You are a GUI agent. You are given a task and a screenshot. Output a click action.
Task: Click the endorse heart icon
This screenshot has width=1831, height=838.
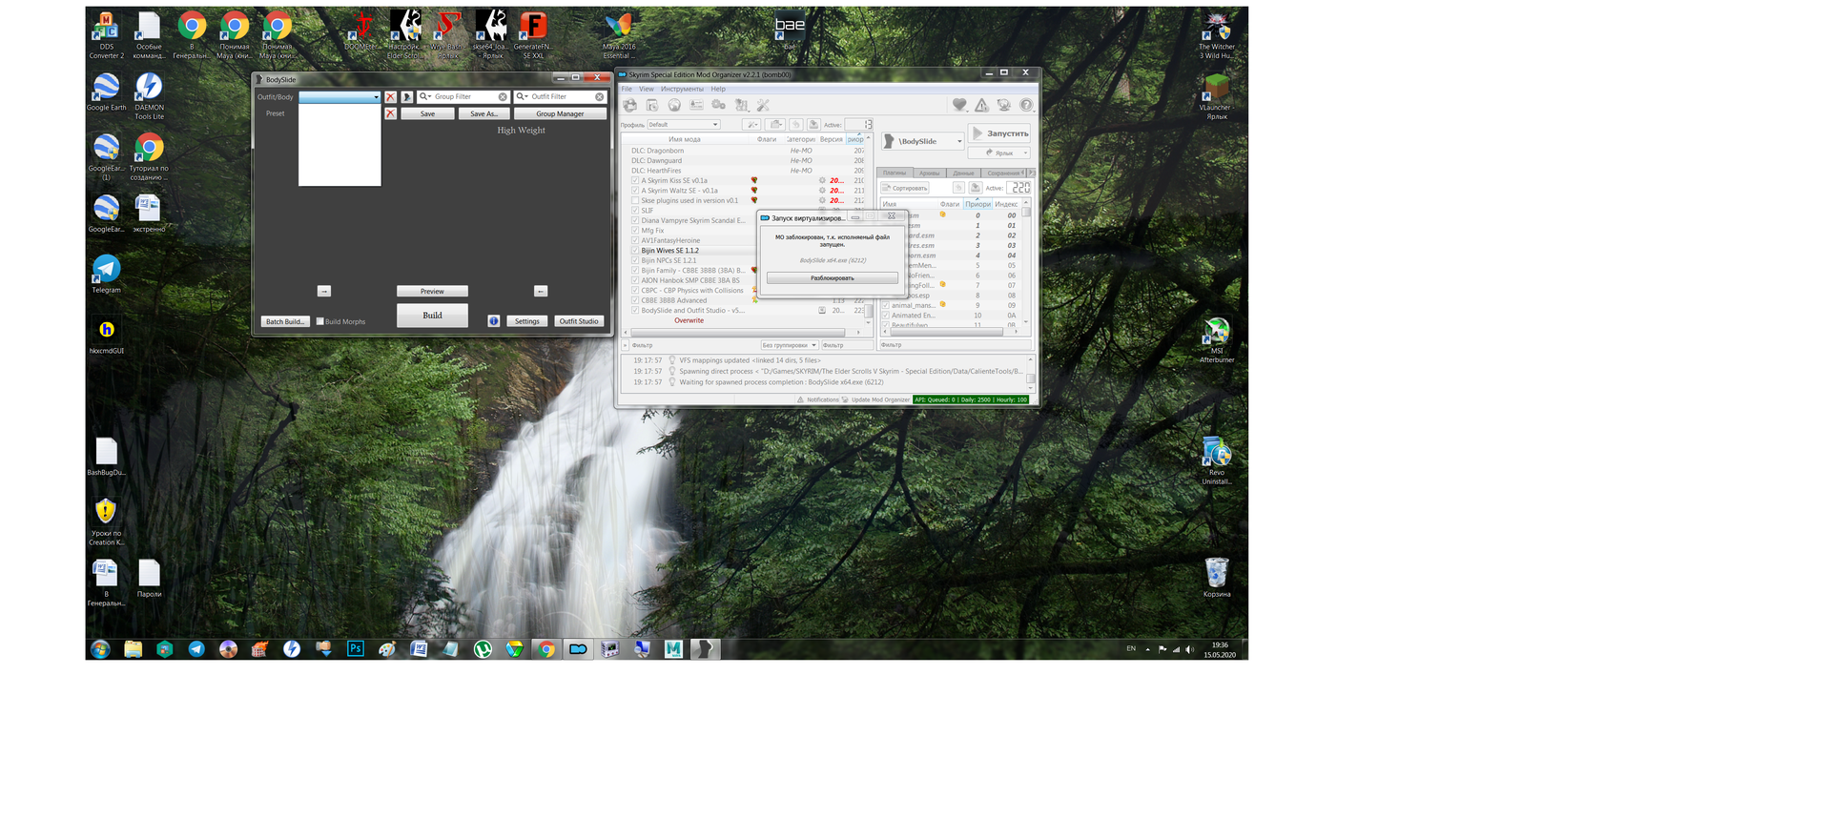959,106
